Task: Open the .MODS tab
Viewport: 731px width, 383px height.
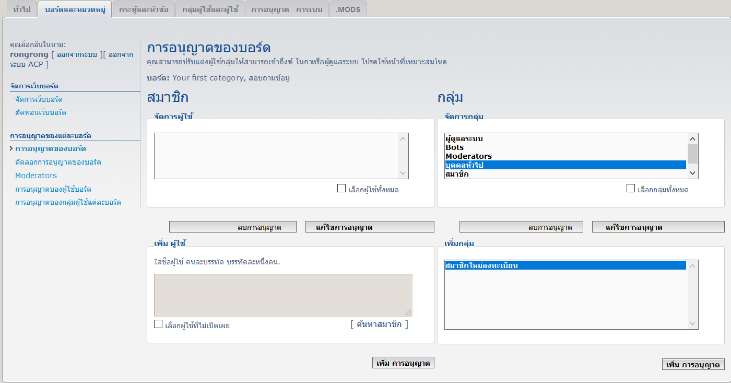Action: click(348, 10)
